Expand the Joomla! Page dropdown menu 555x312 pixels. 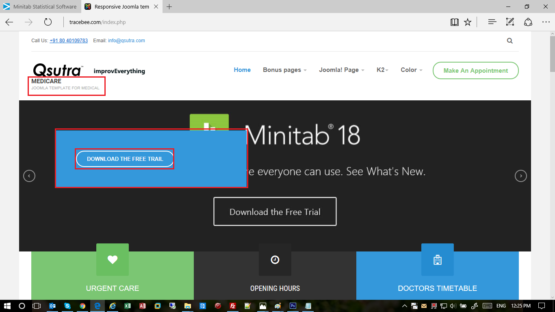(x=341, y=70)
